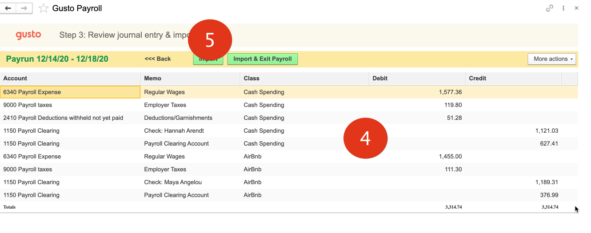Click the Account column header
This screenshot has height=233, width=591.
[x=70, y=78]
